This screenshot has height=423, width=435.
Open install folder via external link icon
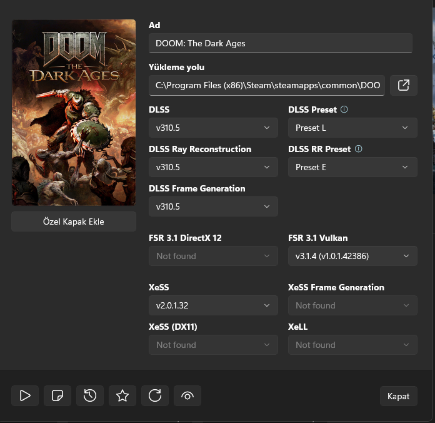pos(403,85)
